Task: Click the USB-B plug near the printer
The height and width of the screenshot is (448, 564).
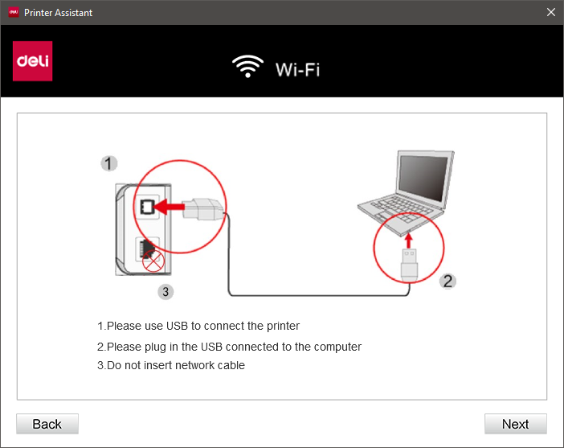Action: [x=202, y=208]
